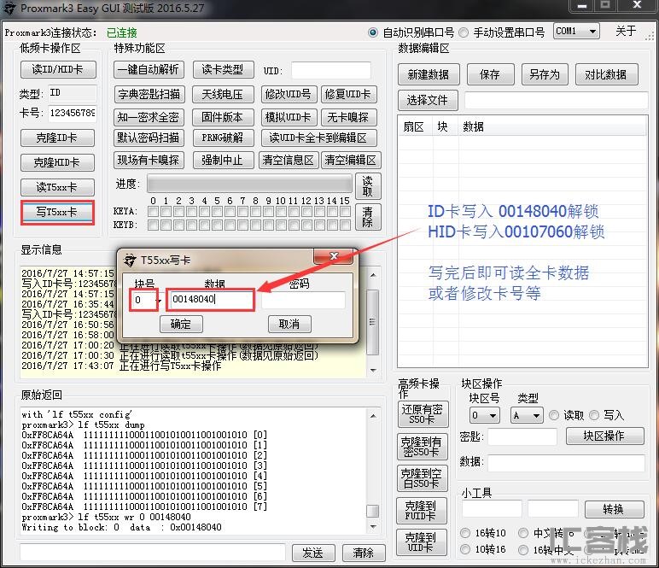
Task: Select 读取 radio button
Action: (554, 415)
